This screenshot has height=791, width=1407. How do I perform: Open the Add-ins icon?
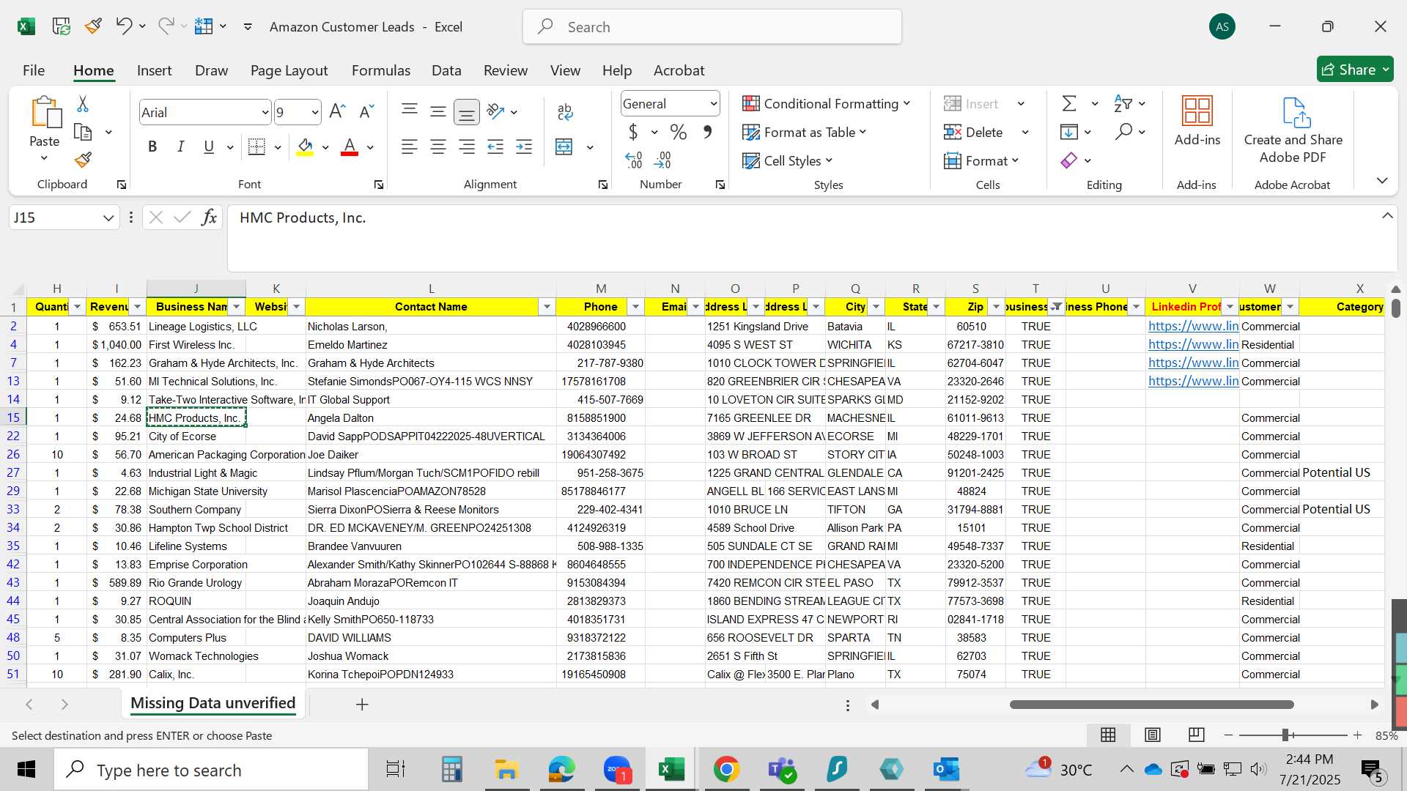coord(1197,111)
